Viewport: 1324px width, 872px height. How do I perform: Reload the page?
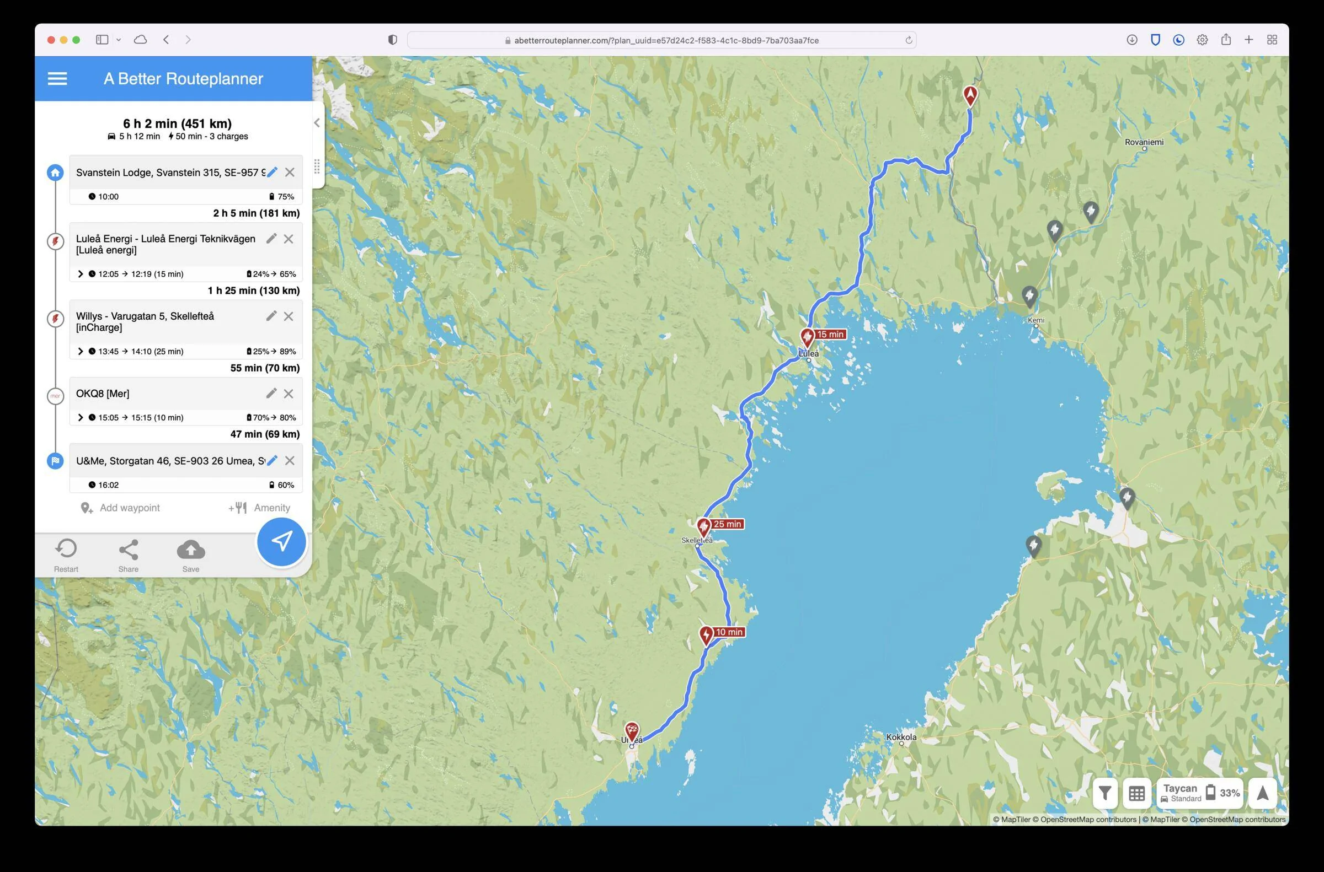(x=908, y=40)
